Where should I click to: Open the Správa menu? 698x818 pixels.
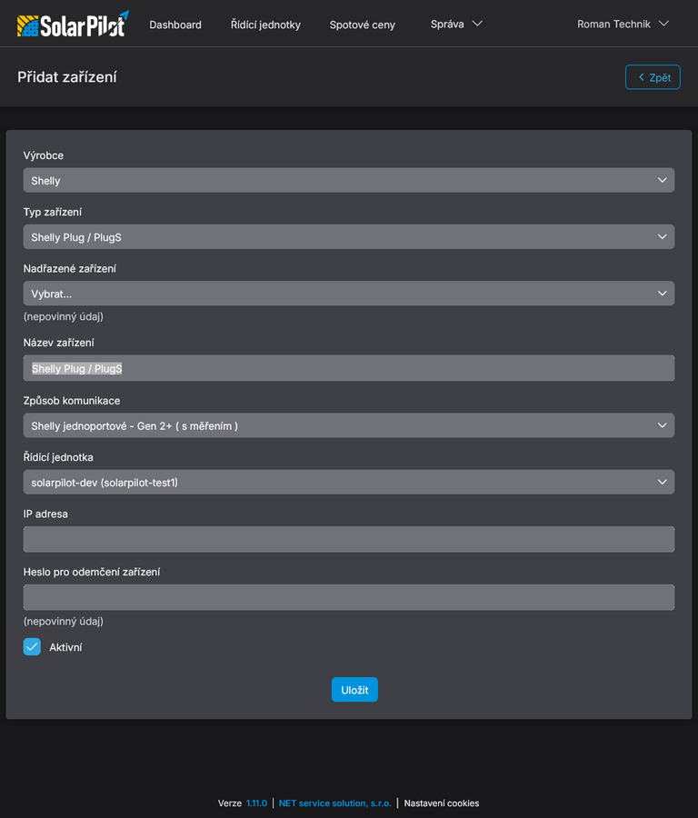coord(447,25)
